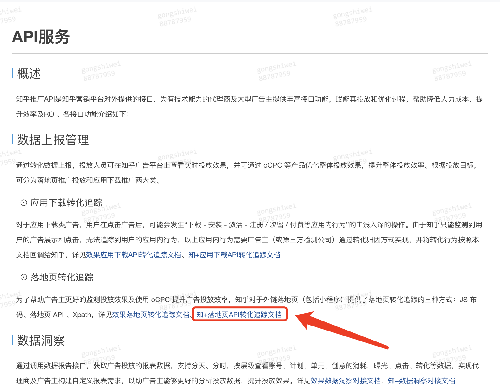Click paragraph starting 知乎推广API是知乎营销平台
This screenshot has width=500, height=391.
pyautogui.click(x=249, y=107)
